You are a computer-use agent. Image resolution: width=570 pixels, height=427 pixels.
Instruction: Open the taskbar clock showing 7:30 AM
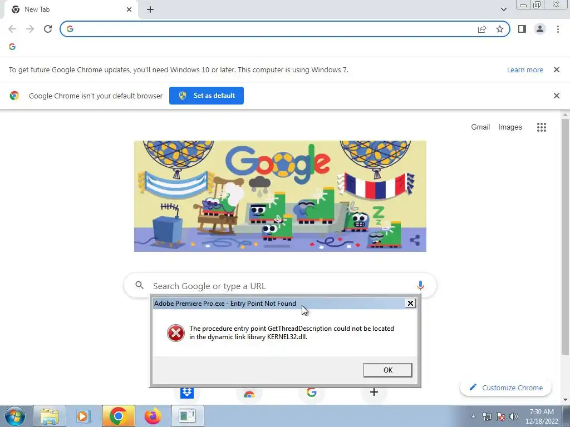coord(542,416)
